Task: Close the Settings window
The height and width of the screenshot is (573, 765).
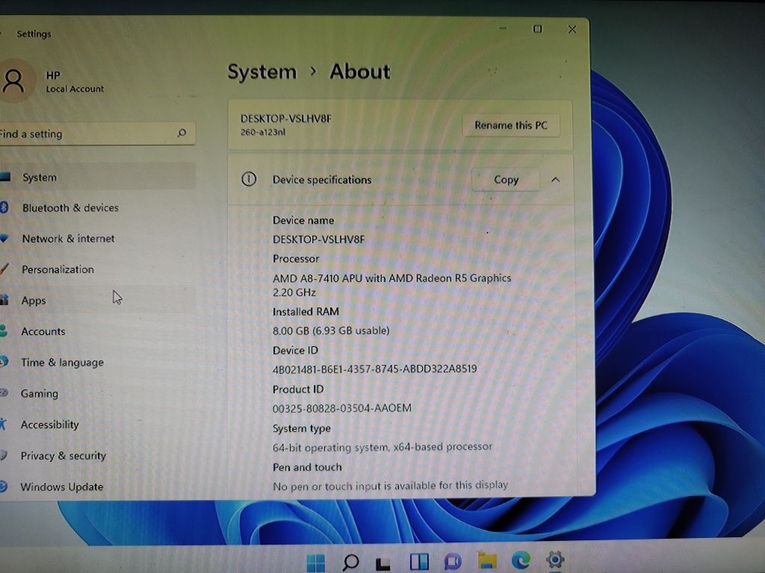Action: 572,29
